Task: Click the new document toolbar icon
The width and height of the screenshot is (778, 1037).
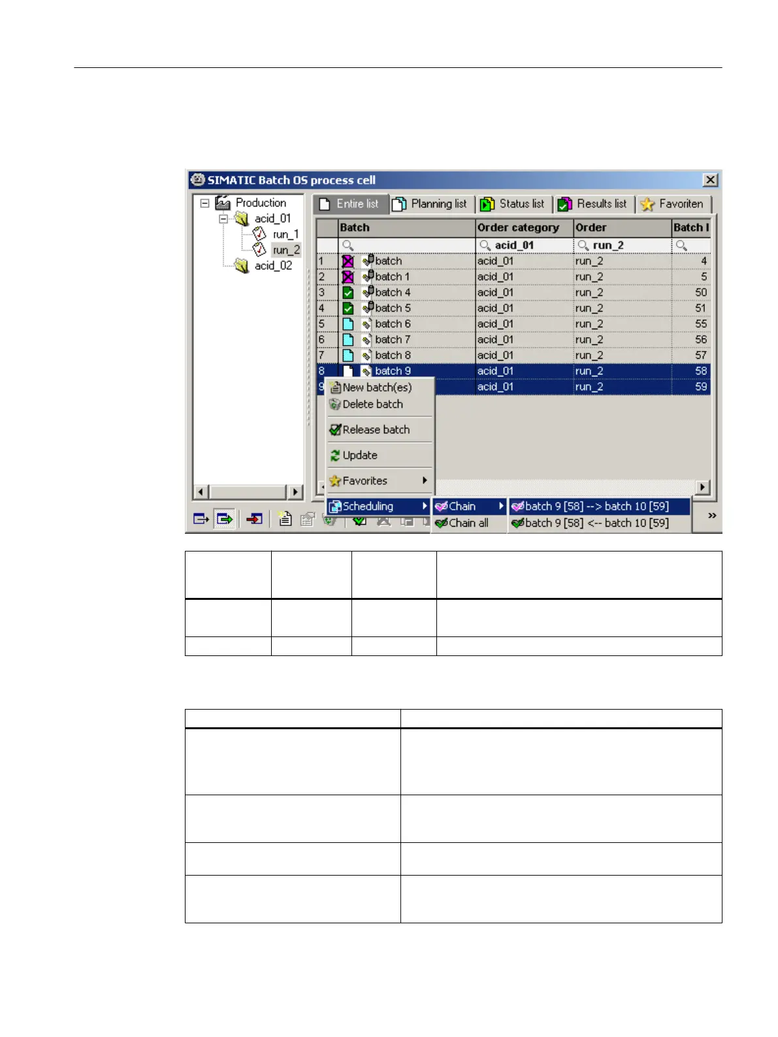Action: 284,519
